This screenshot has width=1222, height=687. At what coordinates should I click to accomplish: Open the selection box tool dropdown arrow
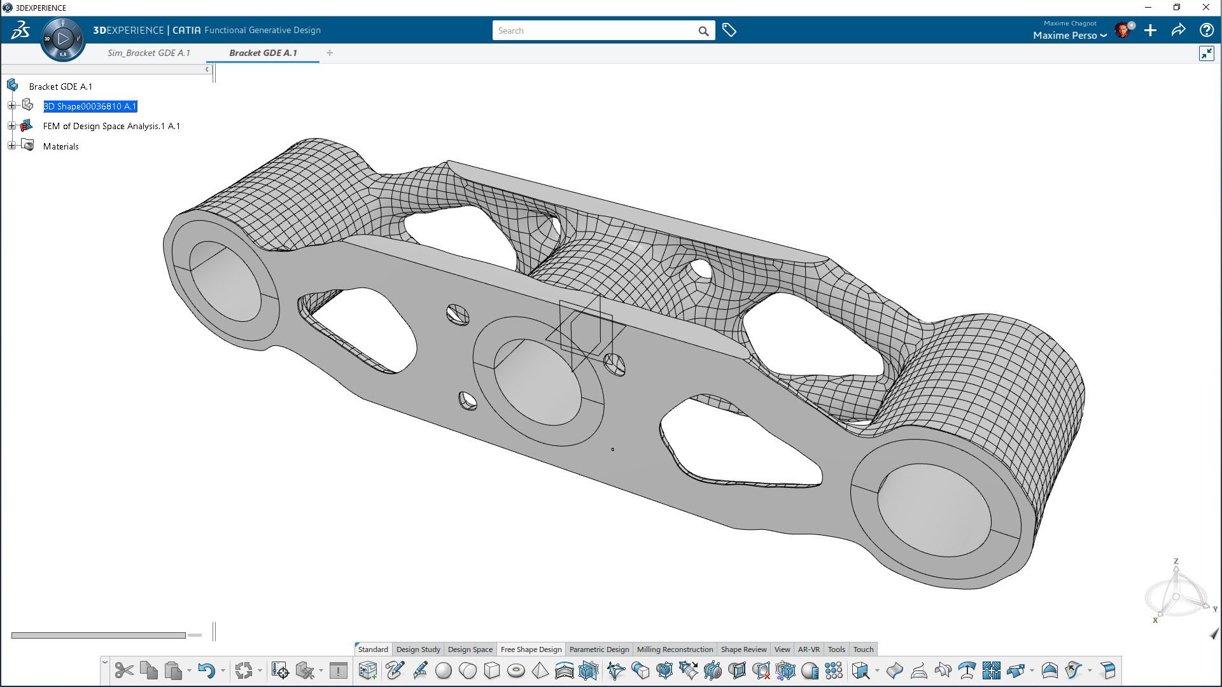click(x=877, y=671)
